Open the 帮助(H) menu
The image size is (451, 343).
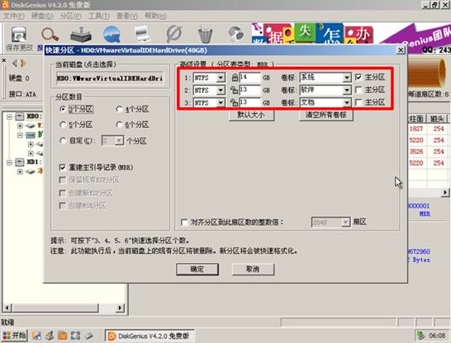point(155,16)
